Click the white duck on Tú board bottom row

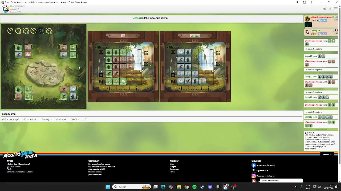click(x=123, y=81)
